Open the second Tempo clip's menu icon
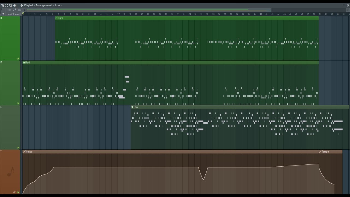Screen dimensions: 350x197 point(320,152)
